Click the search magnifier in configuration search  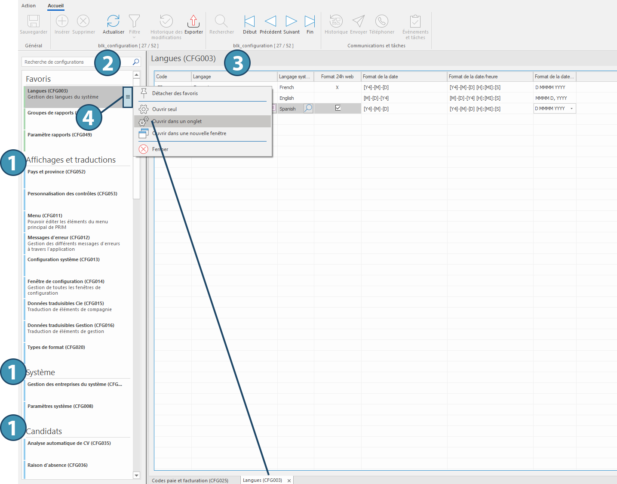click(136, 62)
